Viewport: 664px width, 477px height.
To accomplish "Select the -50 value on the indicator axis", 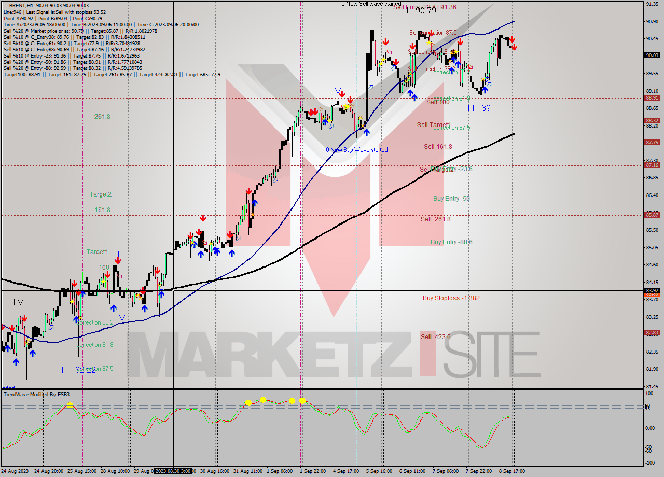I will pos(648,447).
